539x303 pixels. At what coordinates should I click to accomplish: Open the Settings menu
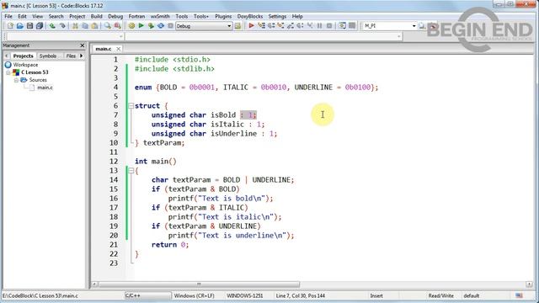pos(277,16)
